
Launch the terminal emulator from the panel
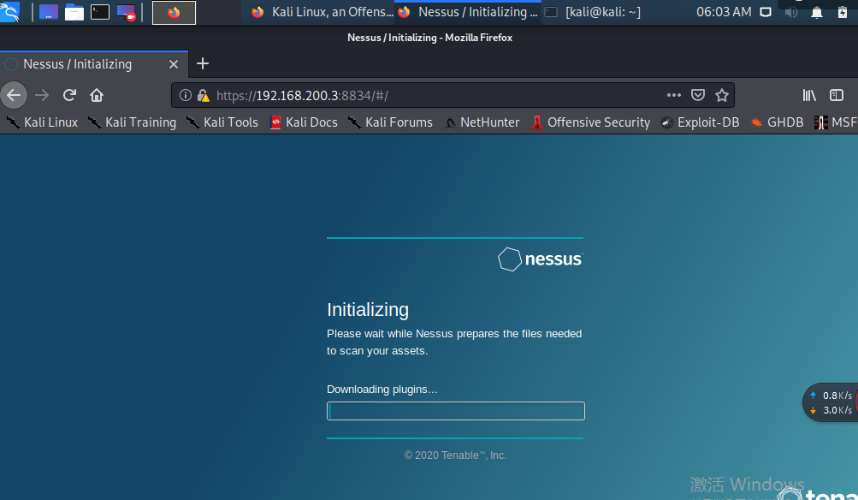99,12
